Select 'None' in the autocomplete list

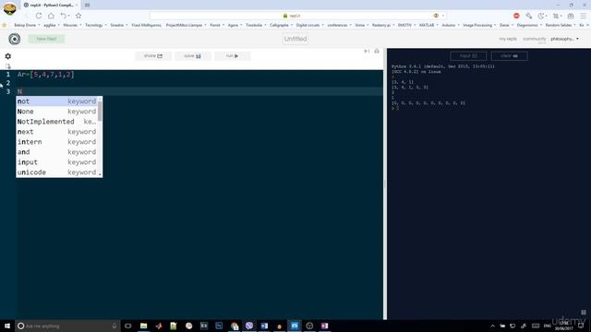57,112
